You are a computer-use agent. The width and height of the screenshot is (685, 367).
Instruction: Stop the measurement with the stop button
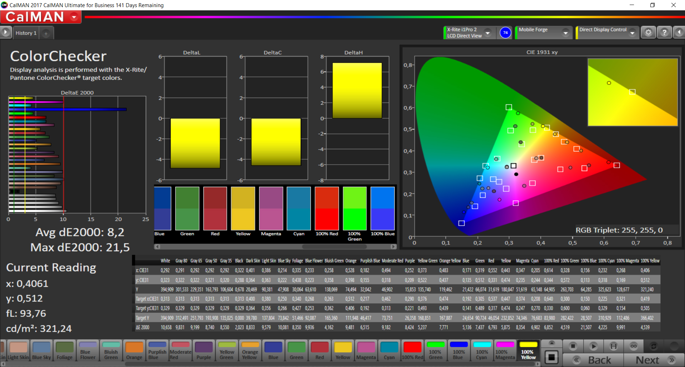[573, 346]
